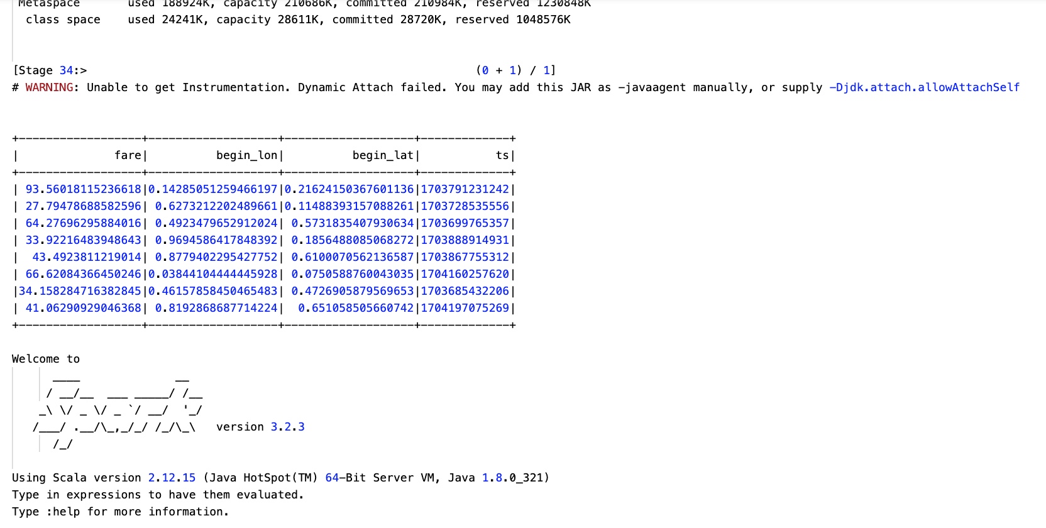Click begin_lat value 0.5731835407930634
Viewport: 1046px width, 528px height.
tap(353, 223)
